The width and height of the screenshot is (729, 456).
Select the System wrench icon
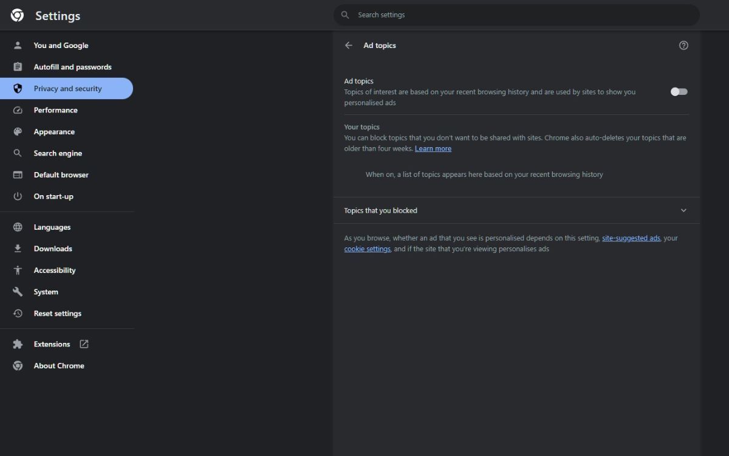click(x=18, y=291)
